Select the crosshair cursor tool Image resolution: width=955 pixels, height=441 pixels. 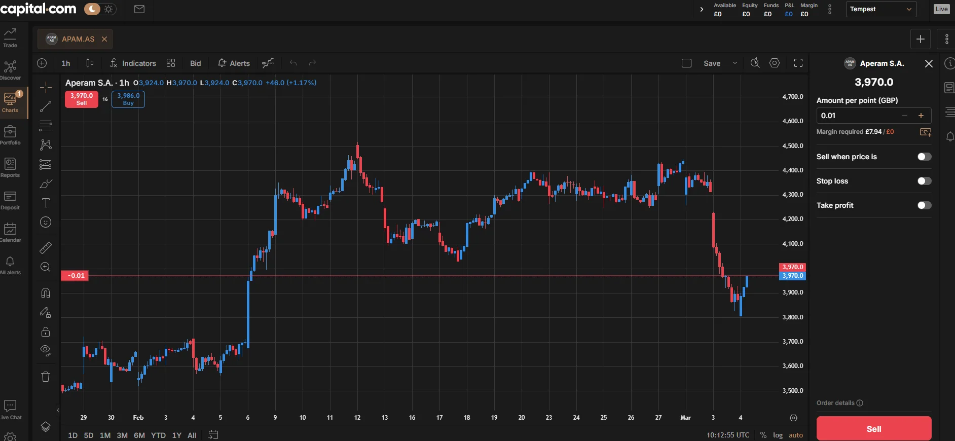coord(46,87)
